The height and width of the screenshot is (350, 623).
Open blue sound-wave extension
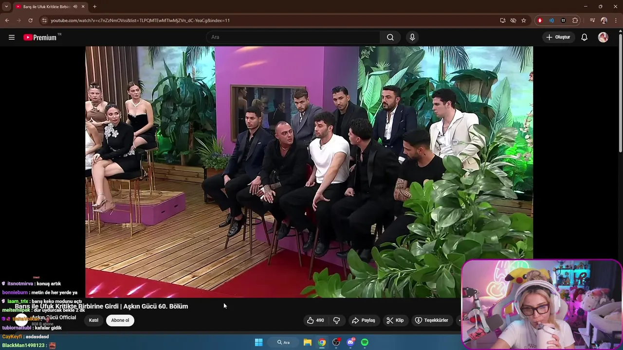click(551, 20)
